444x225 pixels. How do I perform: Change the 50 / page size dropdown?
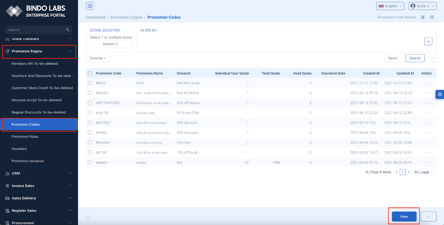click(x=424, y=172)
